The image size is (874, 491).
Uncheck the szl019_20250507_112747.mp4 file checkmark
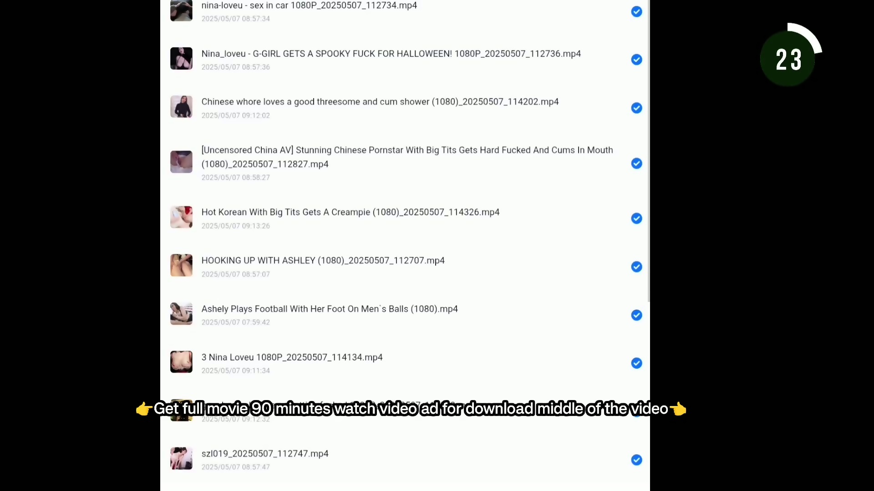pyautogui.click(x=636, y=460)
